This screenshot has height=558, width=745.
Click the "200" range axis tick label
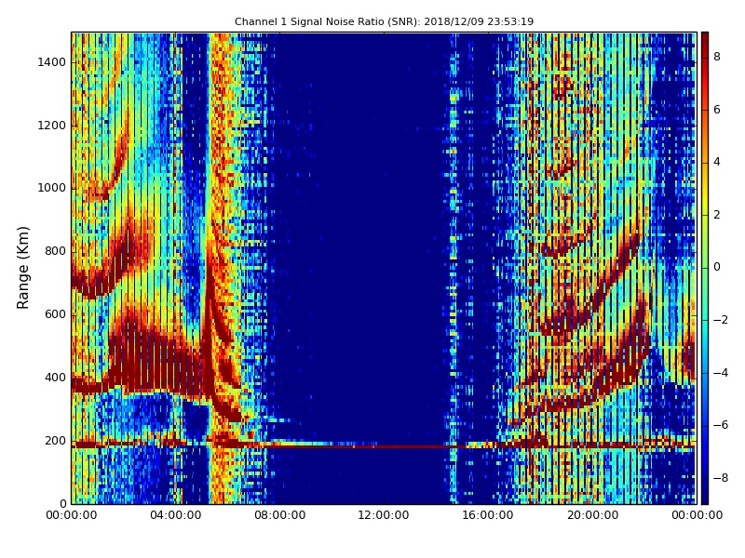[56, 440]
